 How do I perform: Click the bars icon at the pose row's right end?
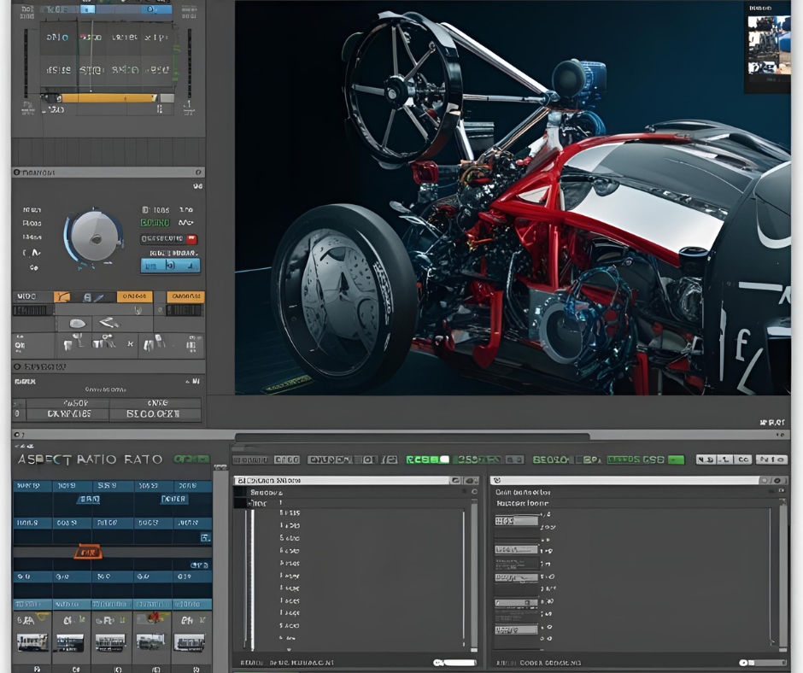click(x=192, y=343)
